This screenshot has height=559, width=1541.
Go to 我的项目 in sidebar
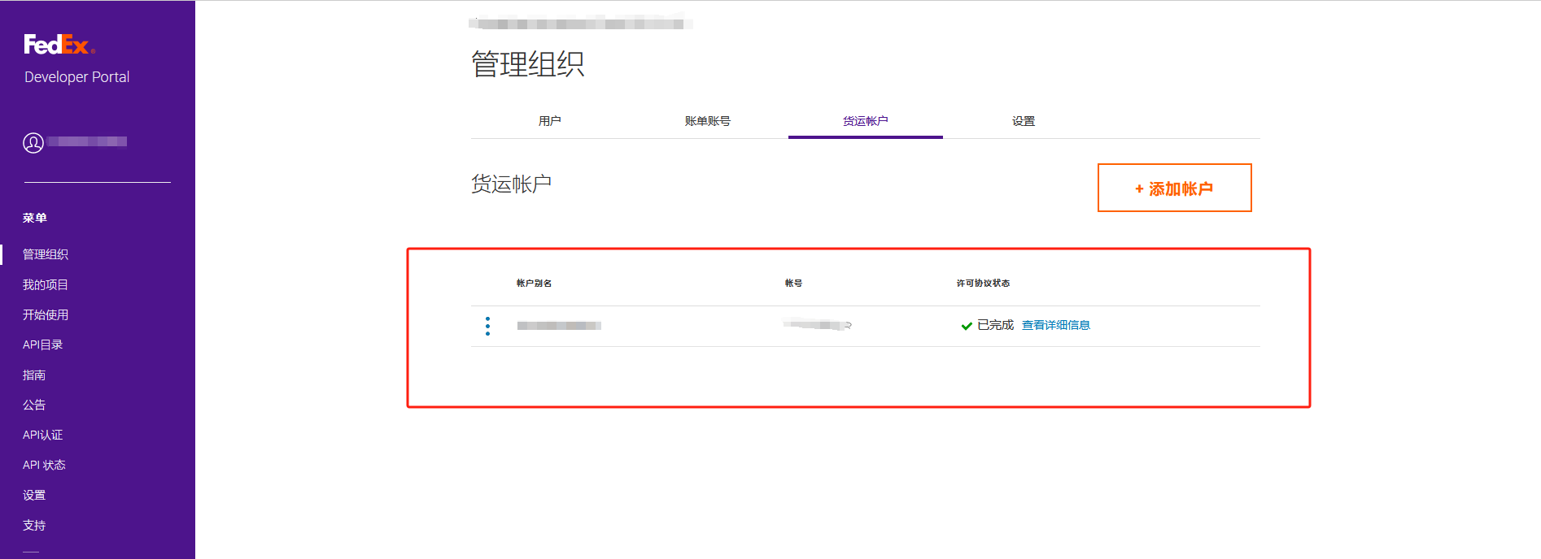pyautogui.click(x=46, y=284)
